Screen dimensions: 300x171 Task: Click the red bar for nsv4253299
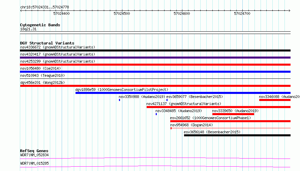point(155,65)
